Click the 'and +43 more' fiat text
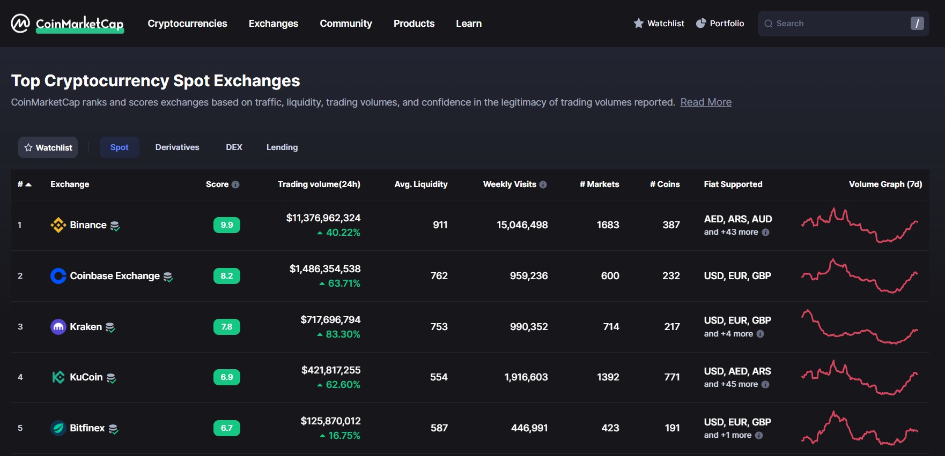945x456 pixels. tap(731, 233)
